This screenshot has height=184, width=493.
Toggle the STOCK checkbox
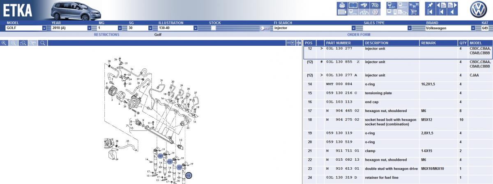click(x=214, y=28)
